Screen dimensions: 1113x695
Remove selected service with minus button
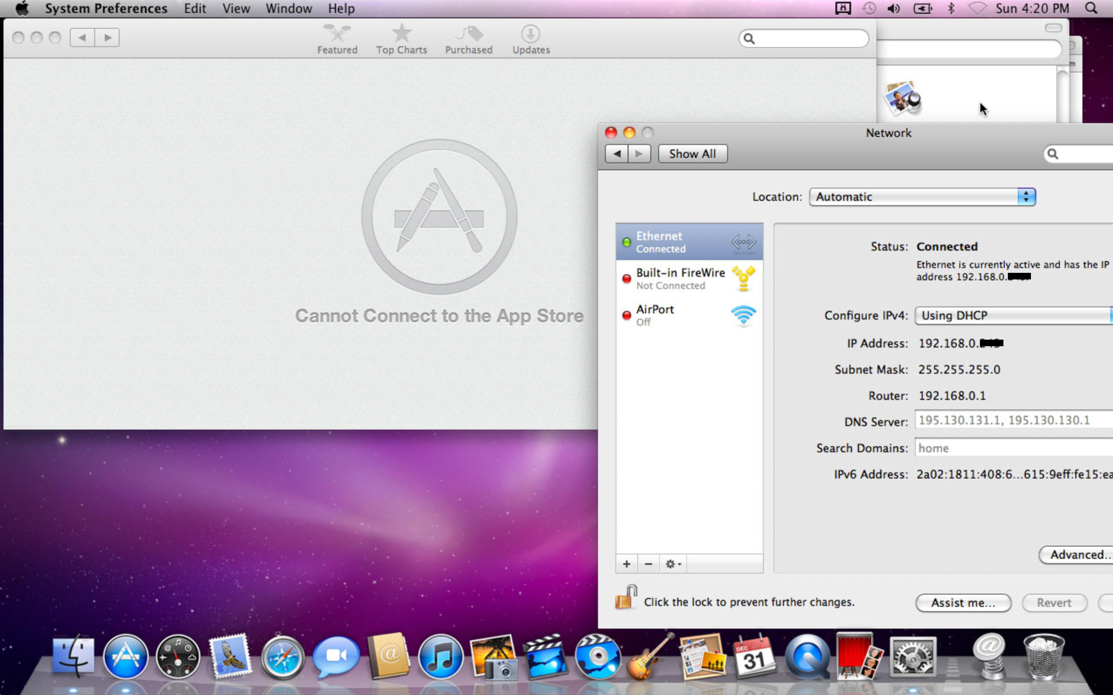[648, 564]
